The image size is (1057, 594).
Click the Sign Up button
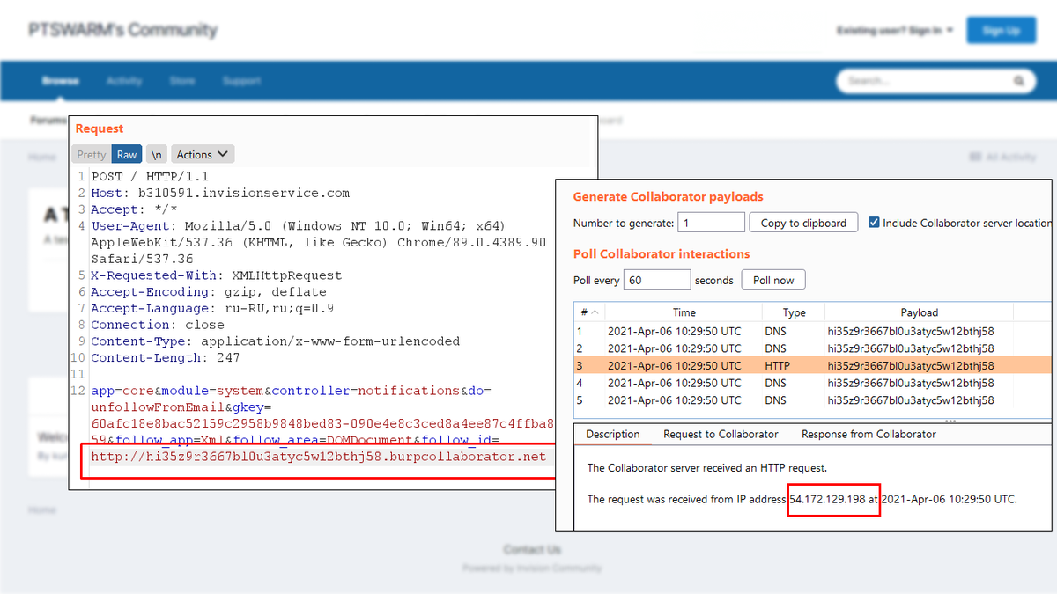[x=1001, y=30]
